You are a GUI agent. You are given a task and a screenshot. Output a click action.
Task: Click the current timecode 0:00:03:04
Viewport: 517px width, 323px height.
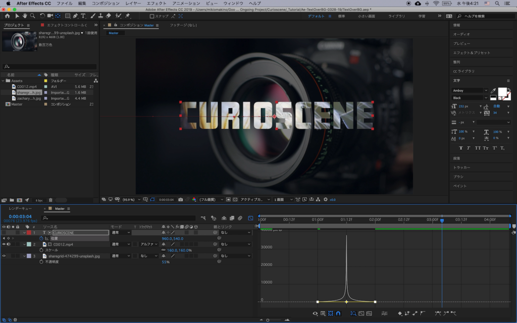click(20, 217)
